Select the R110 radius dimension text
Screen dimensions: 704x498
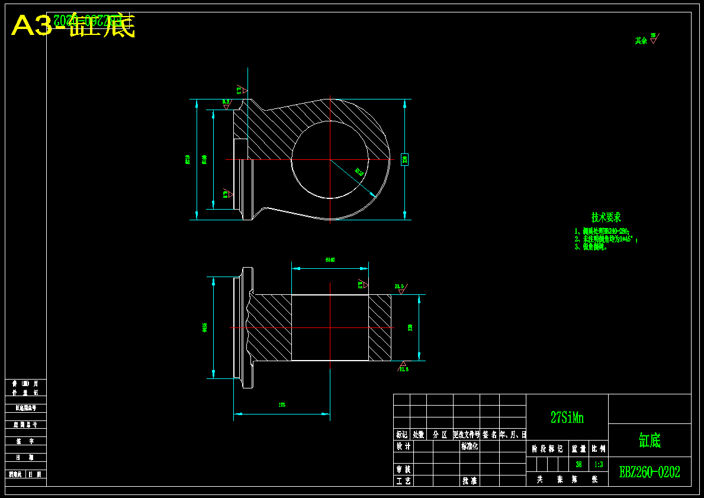pos(359,172)
